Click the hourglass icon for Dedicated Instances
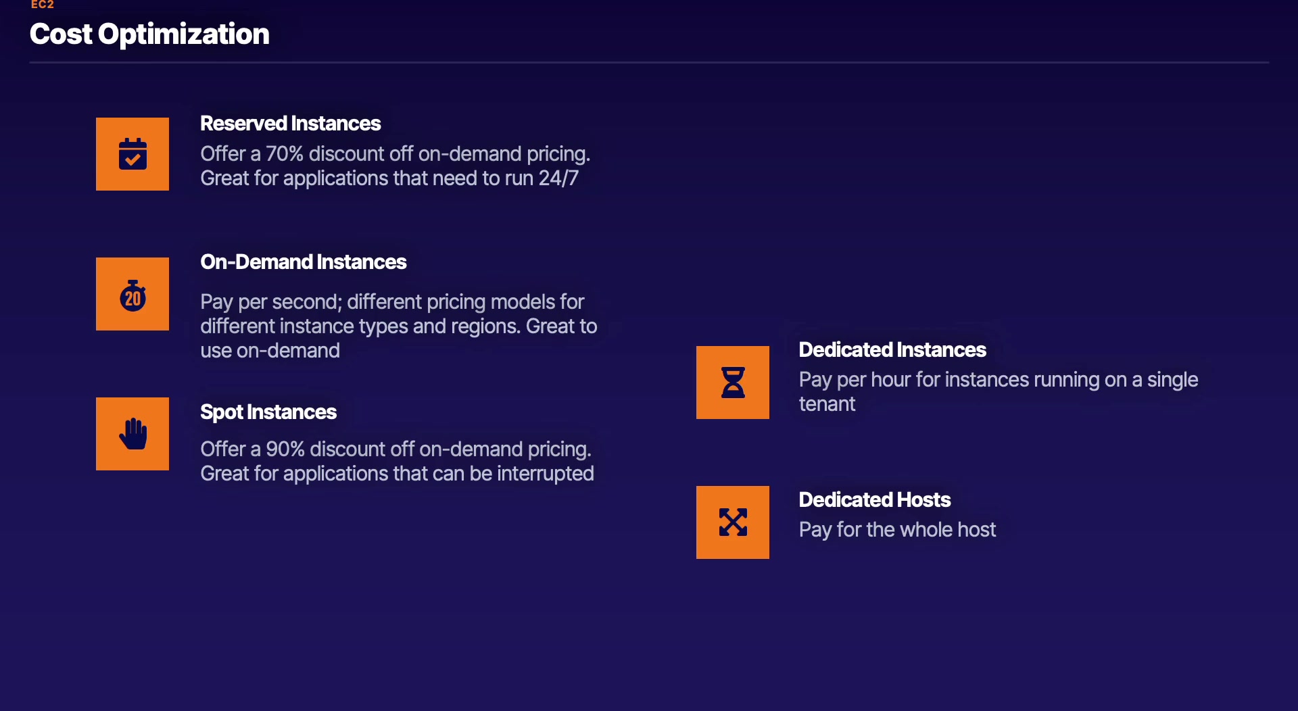 tap(733, 383)
